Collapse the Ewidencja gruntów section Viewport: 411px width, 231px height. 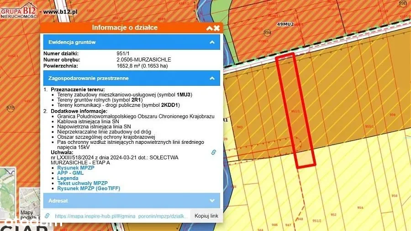(212, 42)
